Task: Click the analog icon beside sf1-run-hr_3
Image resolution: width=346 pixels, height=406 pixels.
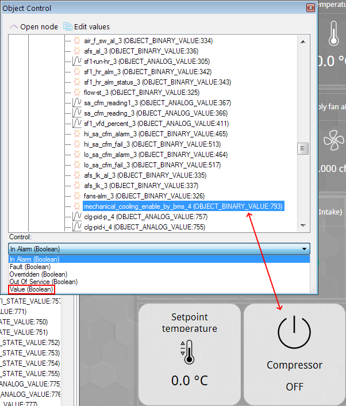Action: [x=77, y=62]
